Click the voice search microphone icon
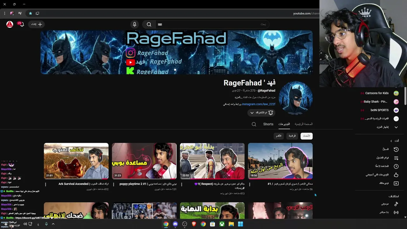Viewport: 407px width, 229px height. pos(135,24)
